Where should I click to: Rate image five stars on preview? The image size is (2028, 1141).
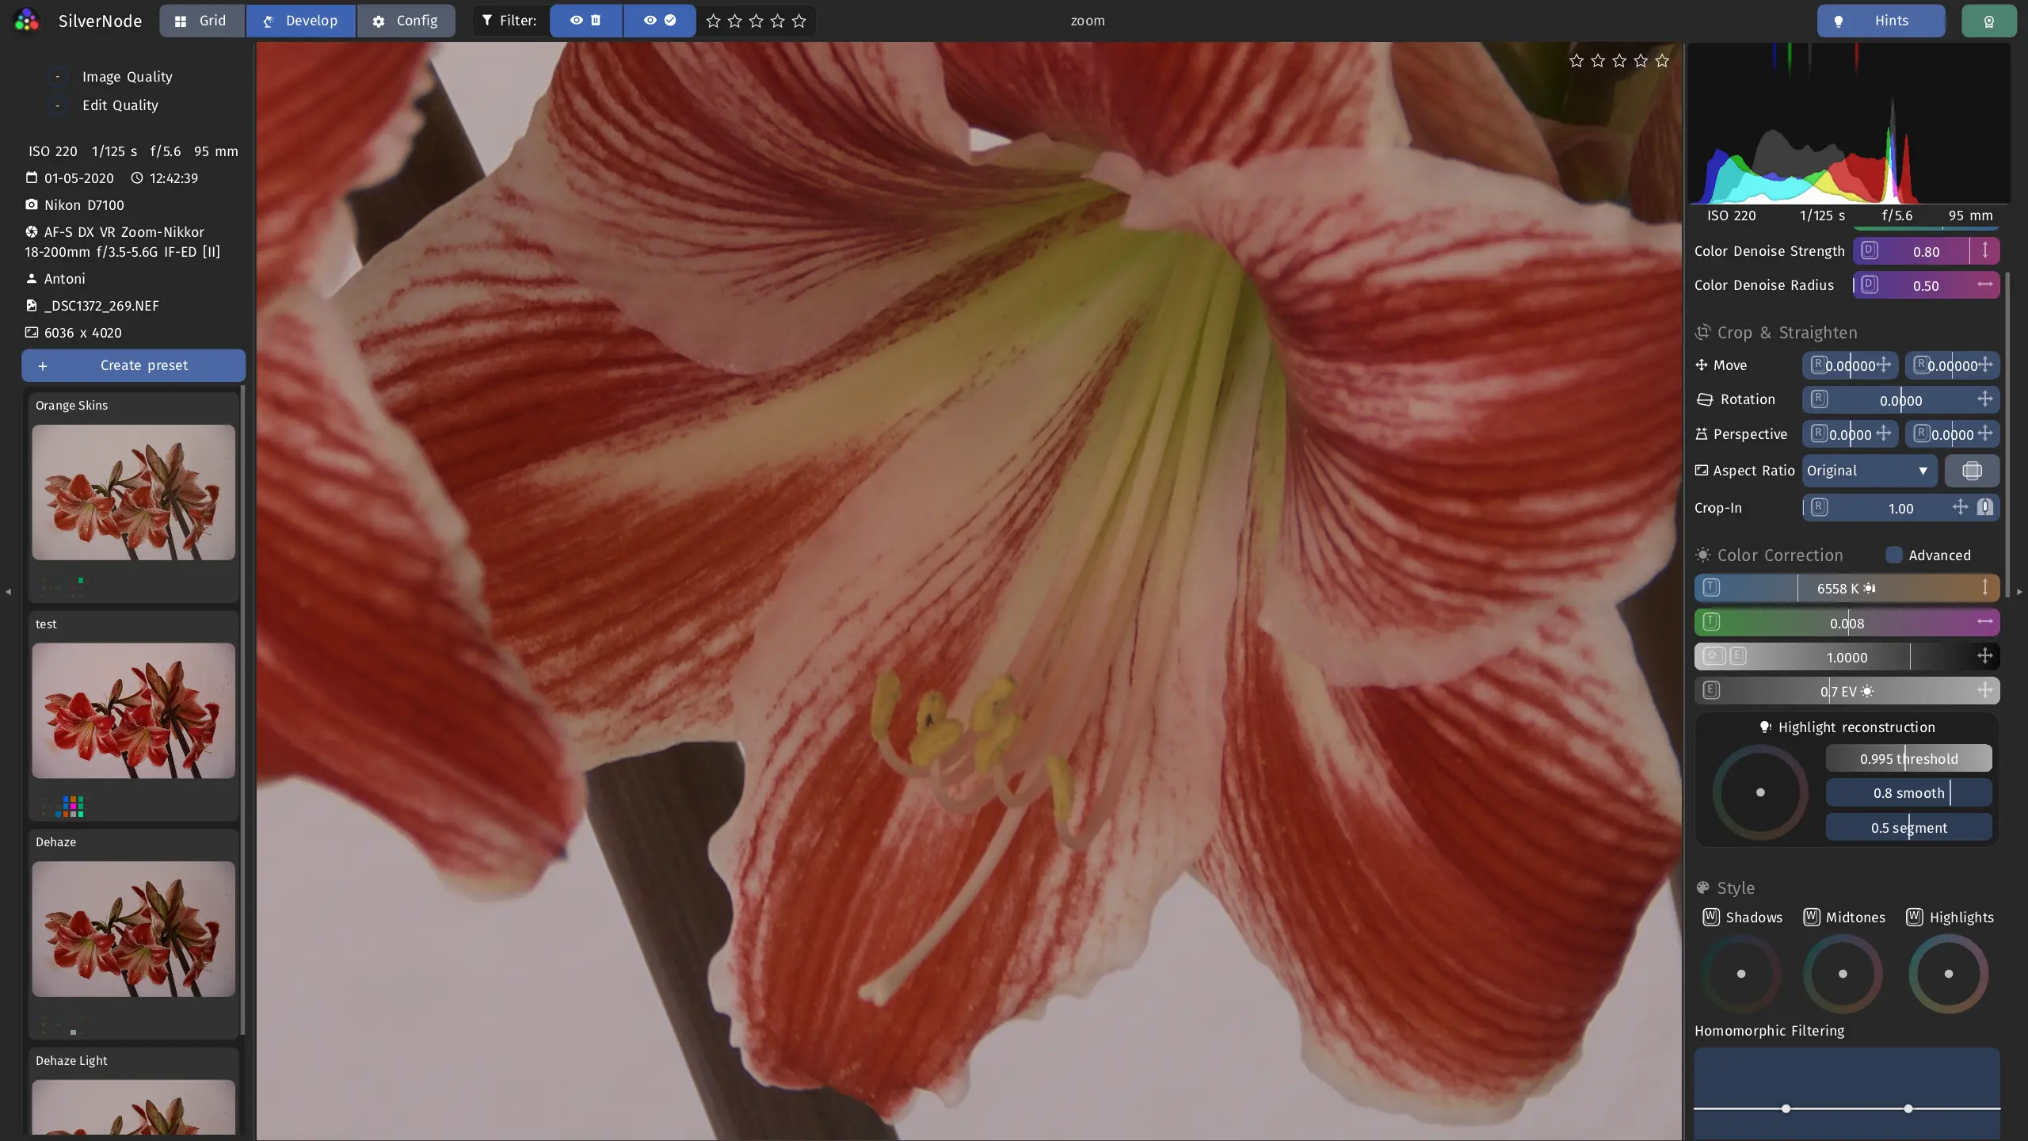tap(1662, 61)
